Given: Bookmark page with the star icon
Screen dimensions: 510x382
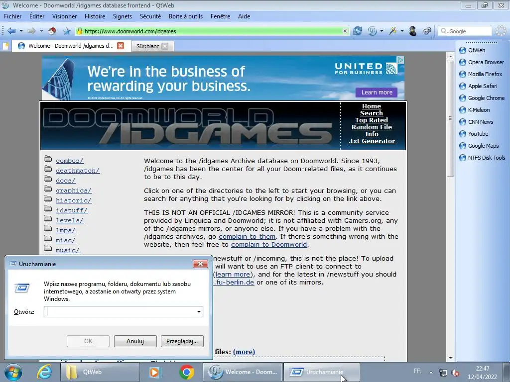Looking at the screenshot, I should point(67,31).
